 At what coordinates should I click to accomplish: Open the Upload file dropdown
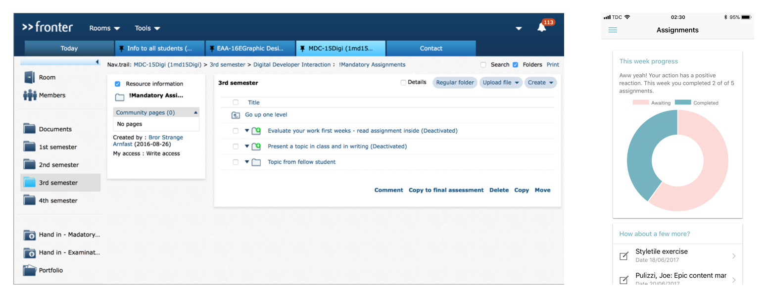(x=501, y=83)
